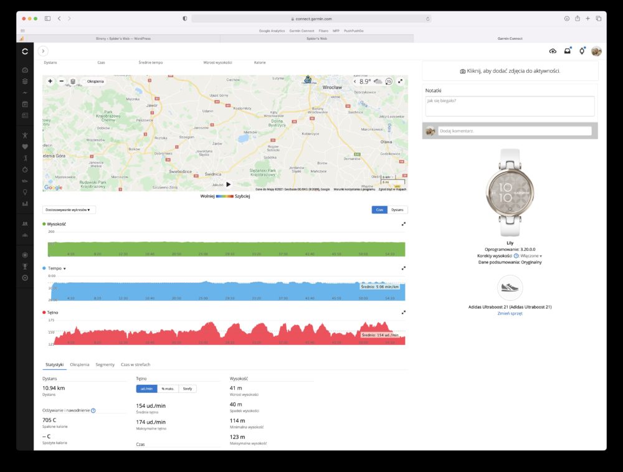Switch to Spider's Web browser tab
This screenshot has width=623, height=472.
click(x=316, y=39)
